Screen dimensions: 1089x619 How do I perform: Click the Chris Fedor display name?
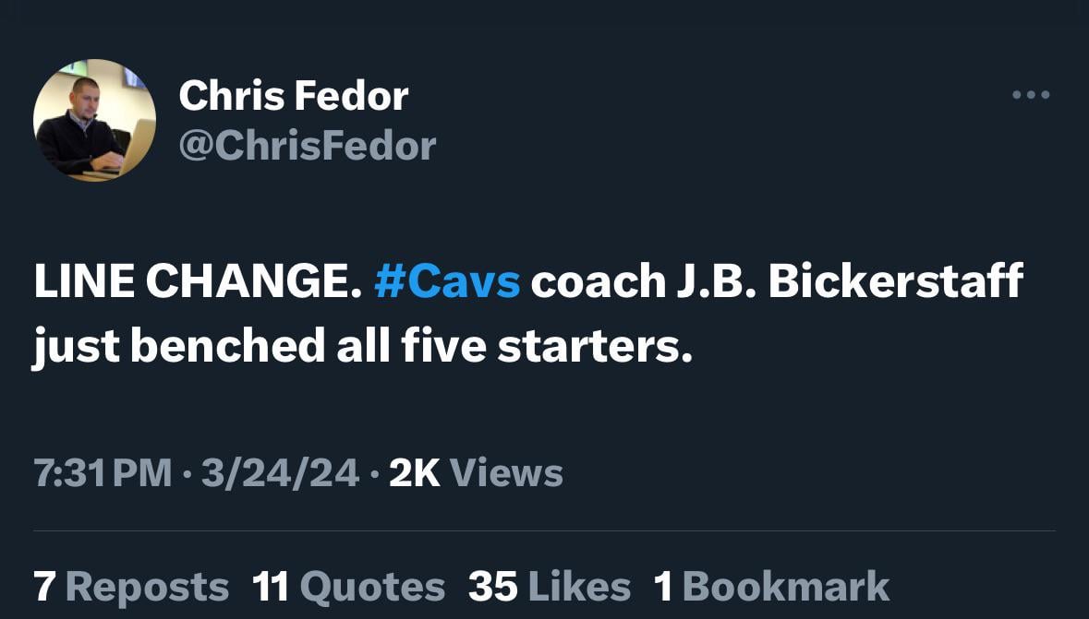tap(293, 96)
